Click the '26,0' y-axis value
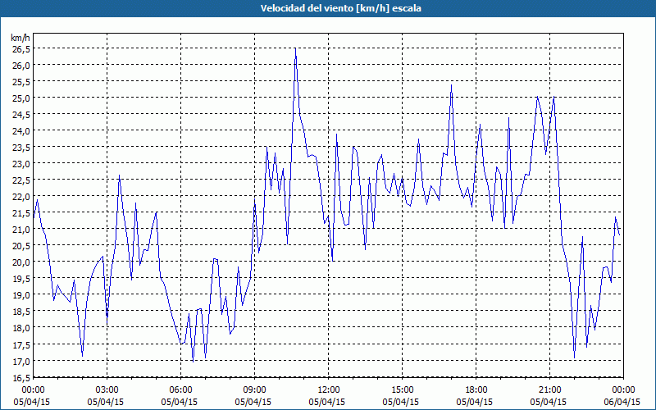Image resolution: width=656 pixels, height=410 pixels. click(21, 66)
